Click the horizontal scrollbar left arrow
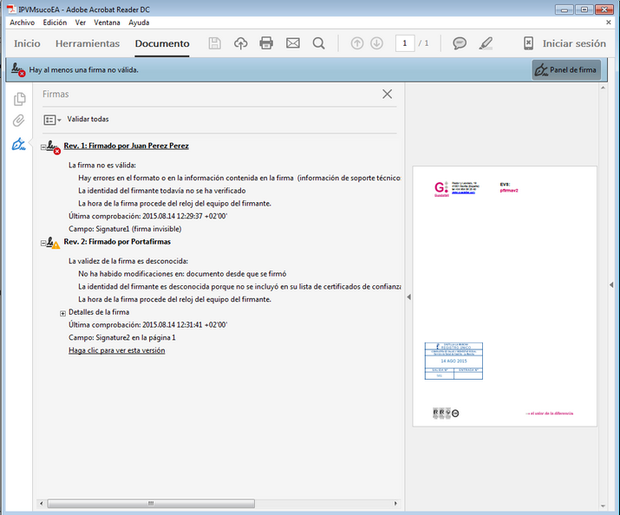 [41, 504]
